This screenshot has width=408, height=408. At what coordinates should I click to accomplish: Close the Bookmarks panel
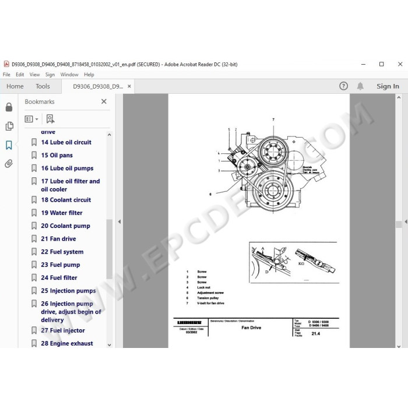tap(104, 101)
